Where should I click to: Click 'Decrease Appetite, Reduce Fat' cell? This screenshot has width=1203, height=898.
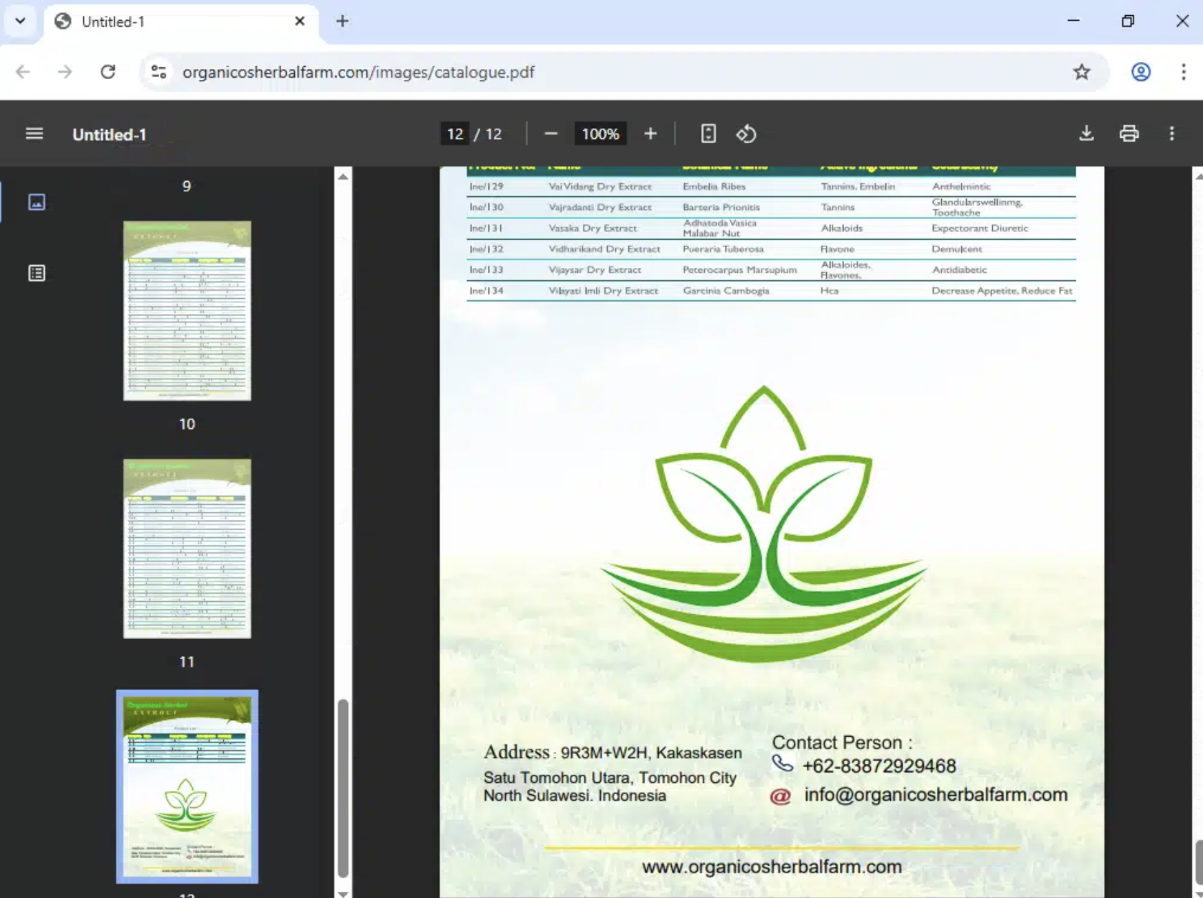tap(1002, 291)
